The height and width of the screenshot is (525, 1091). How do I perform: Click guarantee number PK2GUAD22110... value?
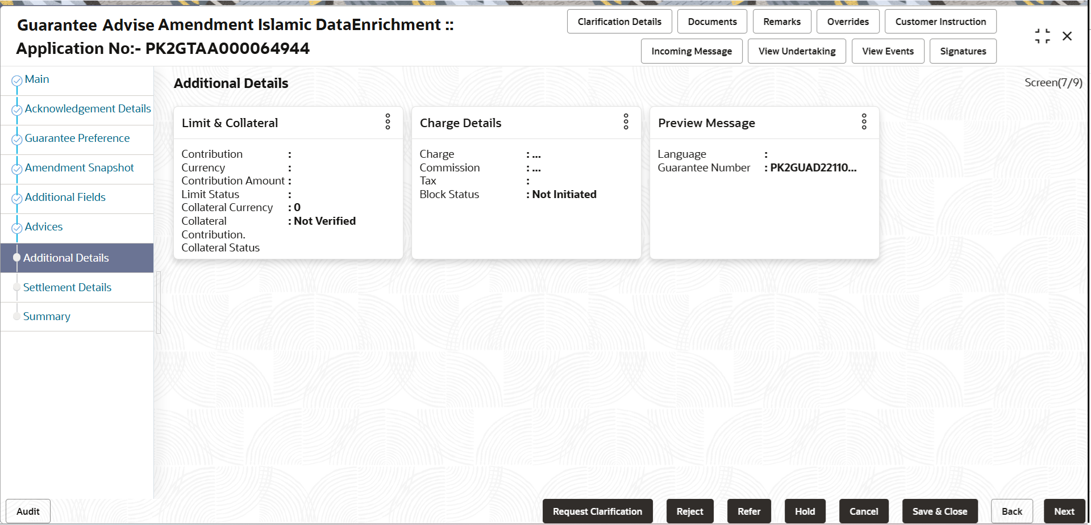click(x=813, y=167)
